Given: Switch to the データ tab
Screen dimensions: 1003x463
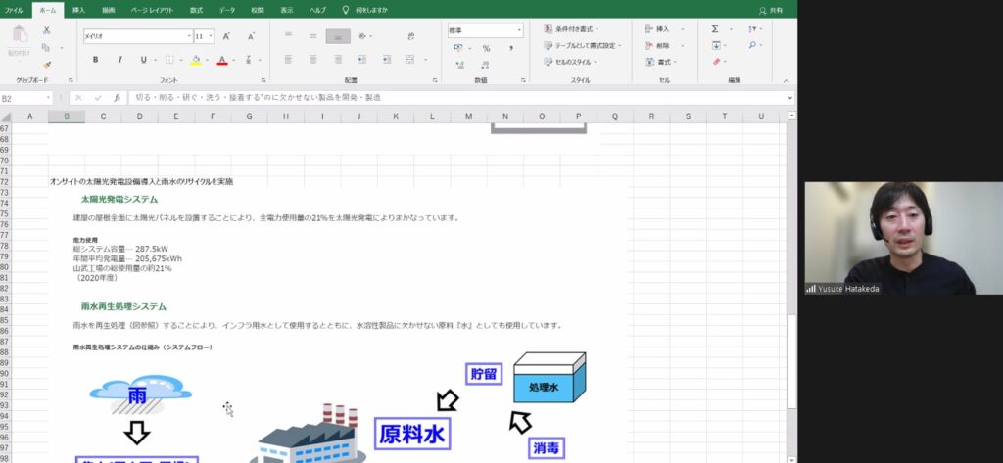Looking at the screenshot, I should (227, 10).
